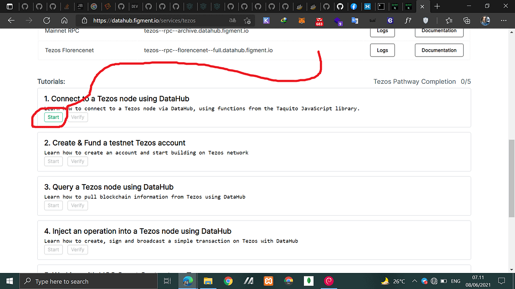This screenshot has height=289, width=515.
Task: Open browser Settings and more menu
Action: tap(503, 20)
